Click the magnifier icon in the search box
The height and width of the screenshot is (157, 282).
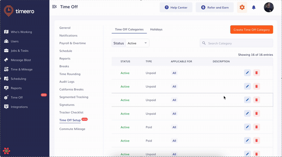pyautogui.click(x=204, y=43)
